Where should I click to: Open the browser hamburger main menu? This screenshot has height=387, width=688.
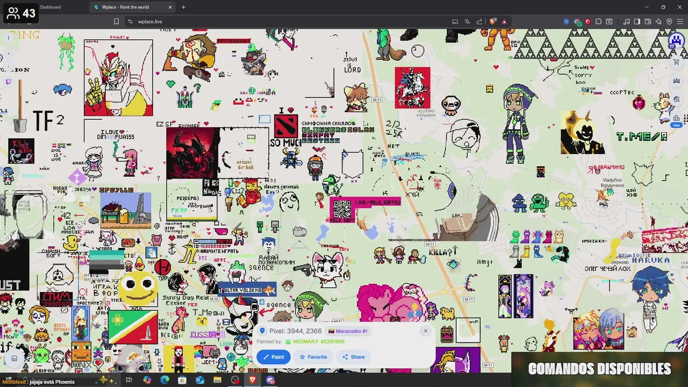pyautogui.click(x=680, y=21)
